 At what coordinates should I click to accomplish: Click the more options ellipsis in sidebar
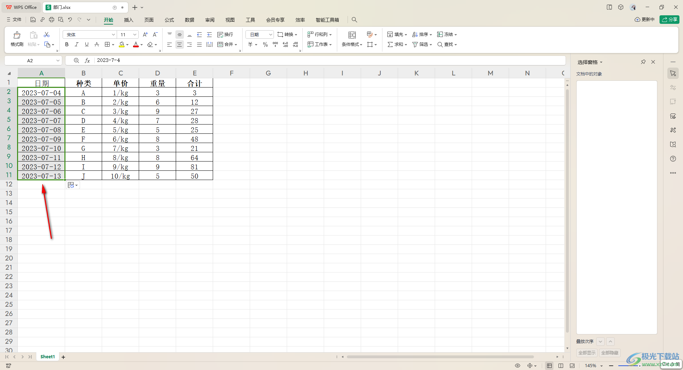(673, 173)
